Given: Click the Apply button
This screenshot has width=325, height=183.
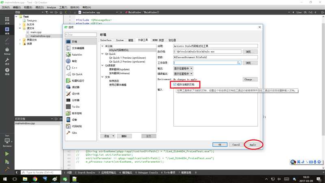Looking at the screenshot, I should pos(253,145).
